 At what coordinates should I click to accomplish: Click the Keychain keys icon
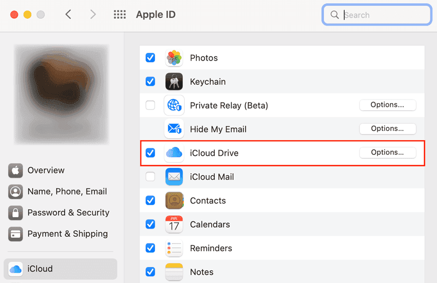tap(174, 81)
